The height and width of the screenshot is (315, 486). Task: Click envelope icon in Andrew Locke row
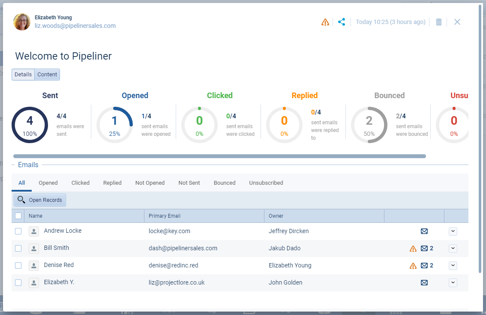coord(424,231)
